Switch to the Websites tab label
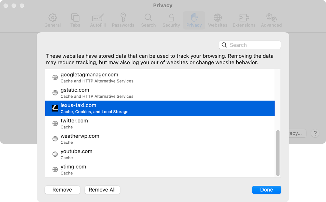326x202 pixels. click(218, 25)
